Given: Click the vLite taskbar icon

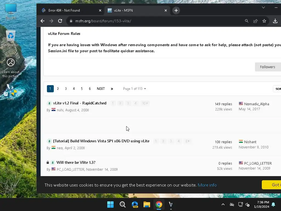Looking at the screenshot, I should click(171, 204).
